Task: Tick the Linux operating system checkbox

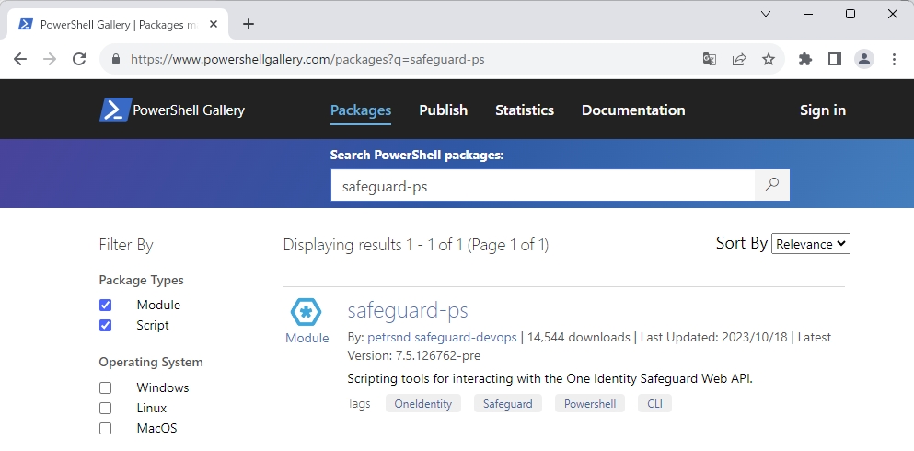Action: tap(106, 409)
